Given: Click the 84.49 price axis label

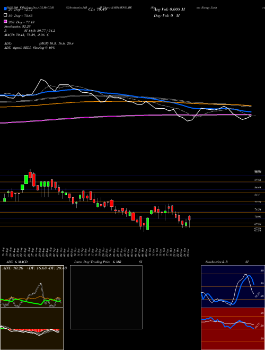Looking at the screenshot, I should 258,188.
